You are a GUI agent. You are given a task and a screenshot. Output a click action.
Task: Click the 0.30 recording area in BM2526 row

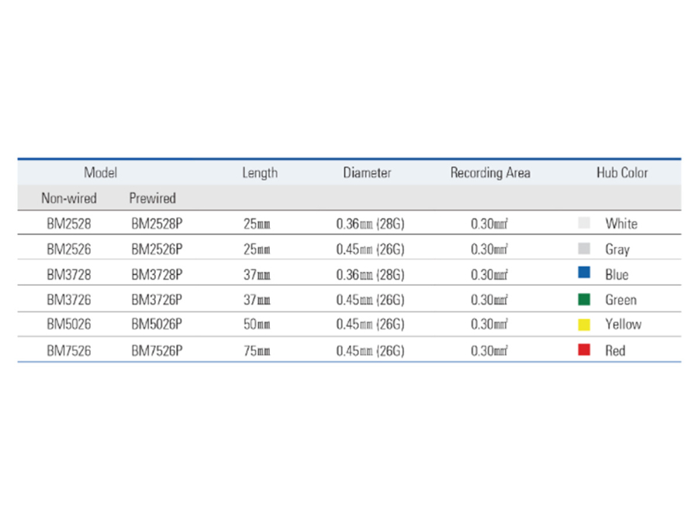click(x=489, y=249)
